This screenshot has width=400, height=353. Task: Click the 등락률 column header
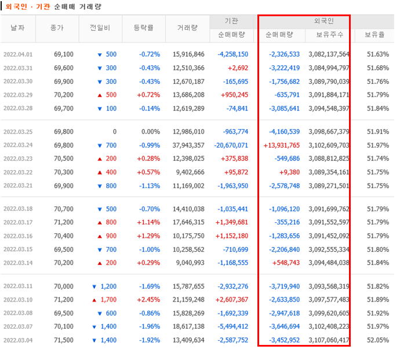click(144, 28)
